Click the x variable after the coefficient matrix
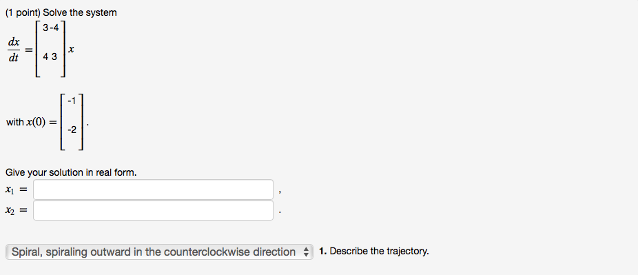 pos(71,50)
